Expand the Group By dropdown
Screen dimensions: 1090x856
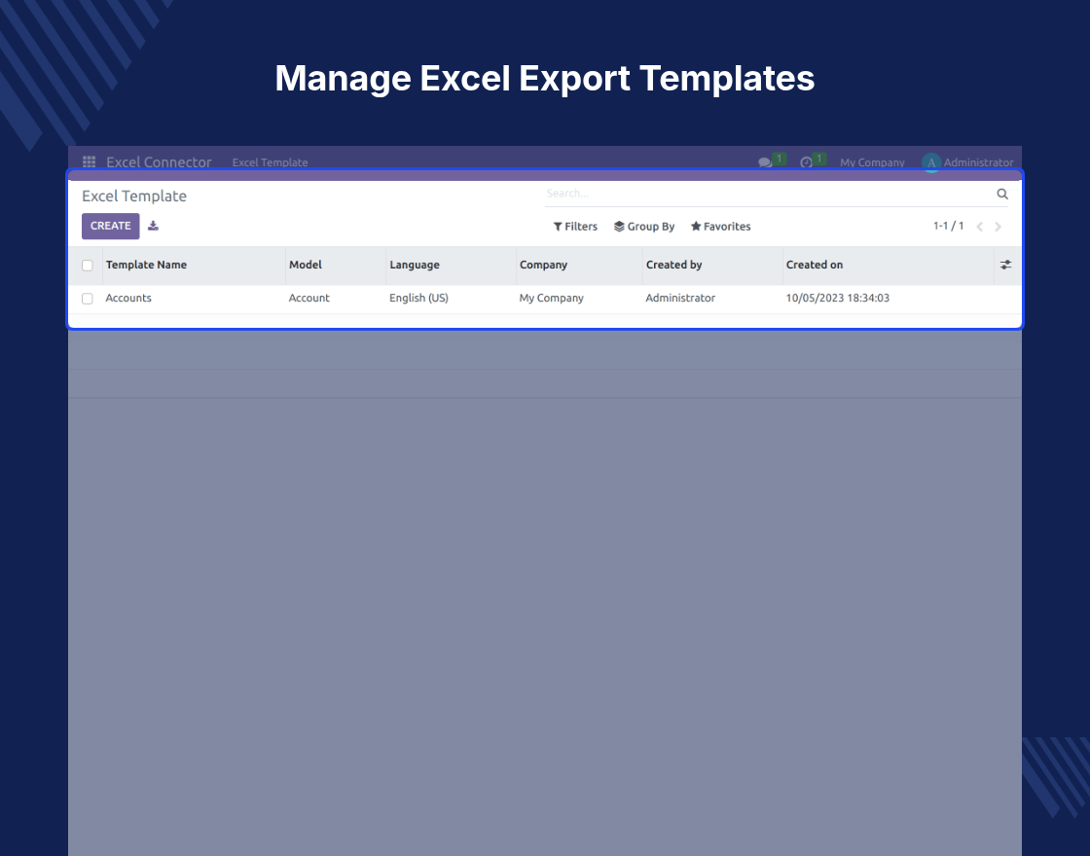click(x=643, y=227)
